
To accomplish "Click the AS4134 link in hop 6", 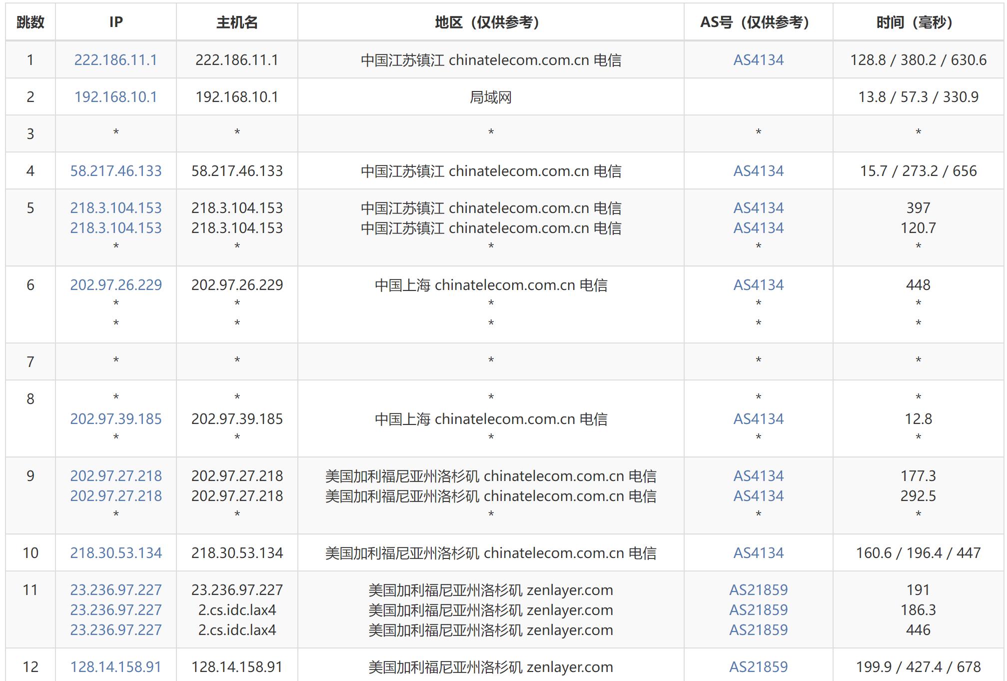I will click(x=758, y=285).
